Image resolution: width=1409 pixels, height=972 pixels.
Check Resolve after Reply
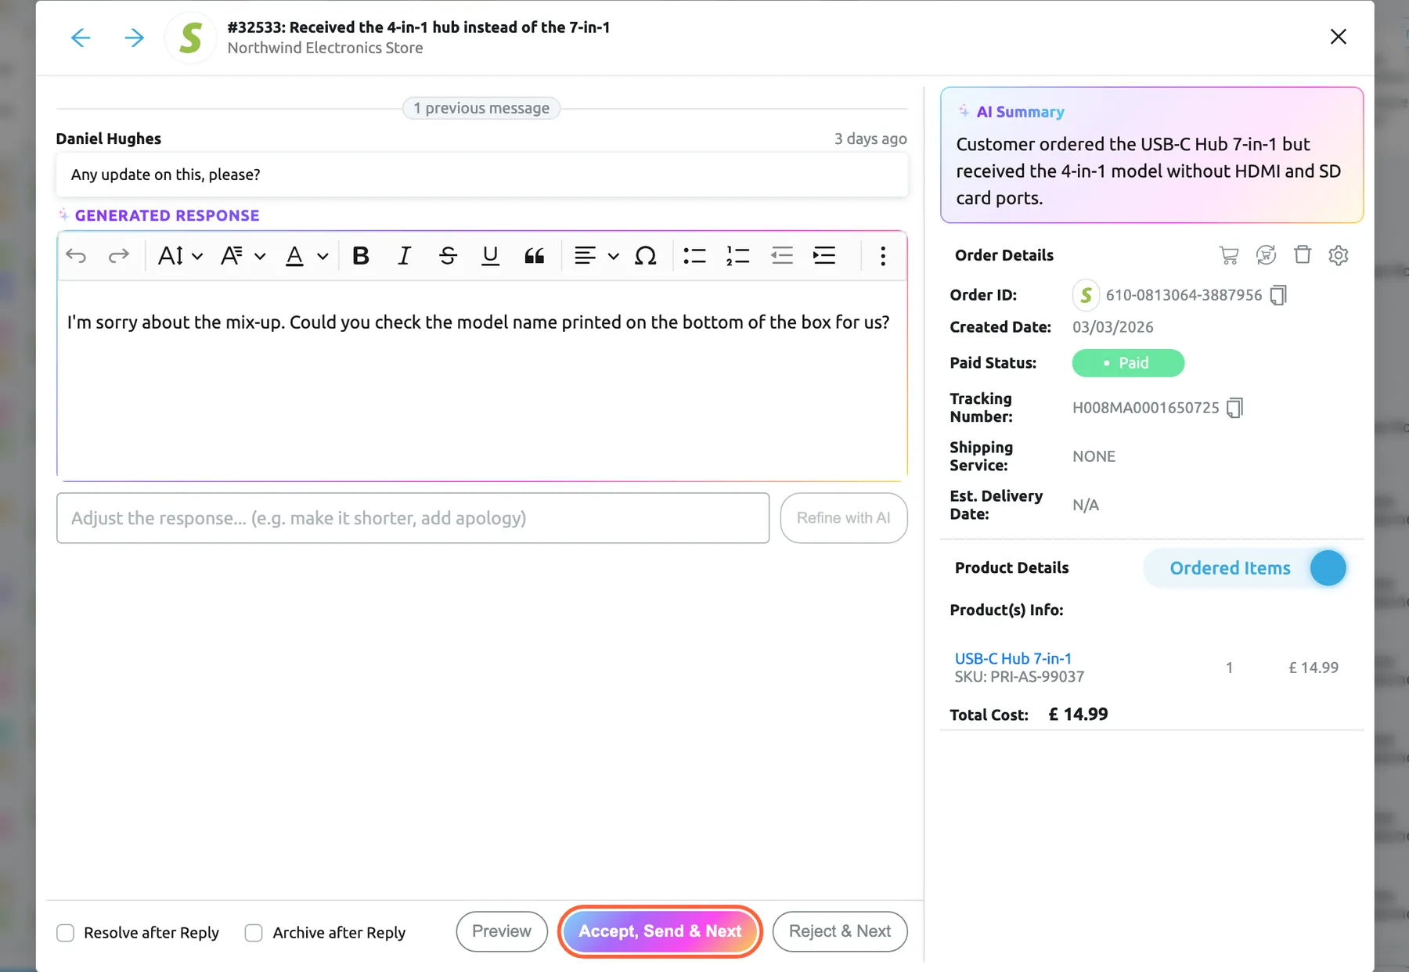click(66, 933)
